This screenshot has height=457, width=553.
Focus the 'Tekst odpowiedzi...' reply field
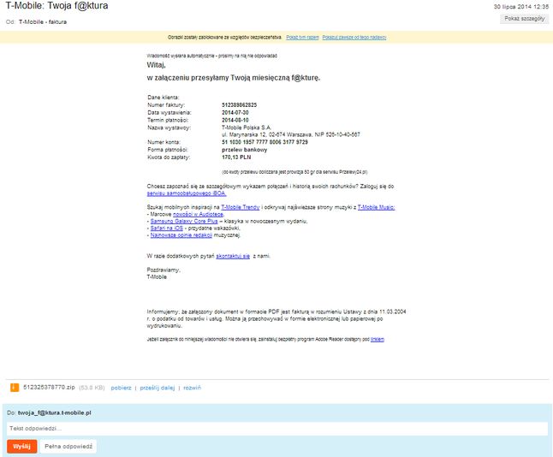point(276,429)
